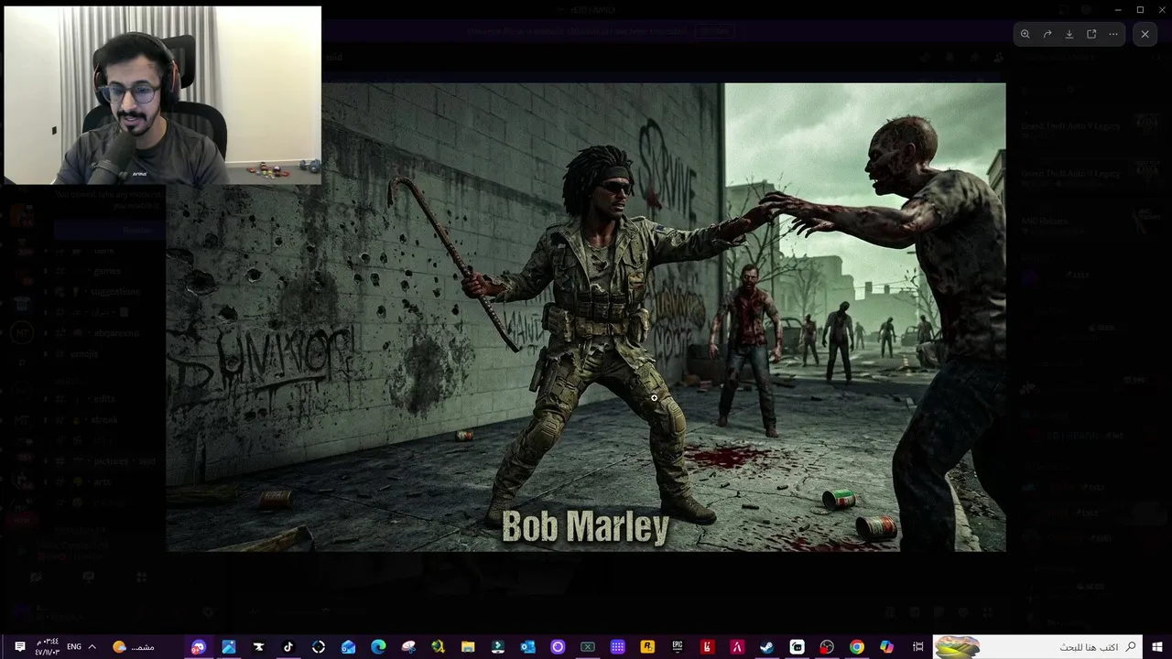Open the weather widget in taskbar

click(x=134, y=647)
